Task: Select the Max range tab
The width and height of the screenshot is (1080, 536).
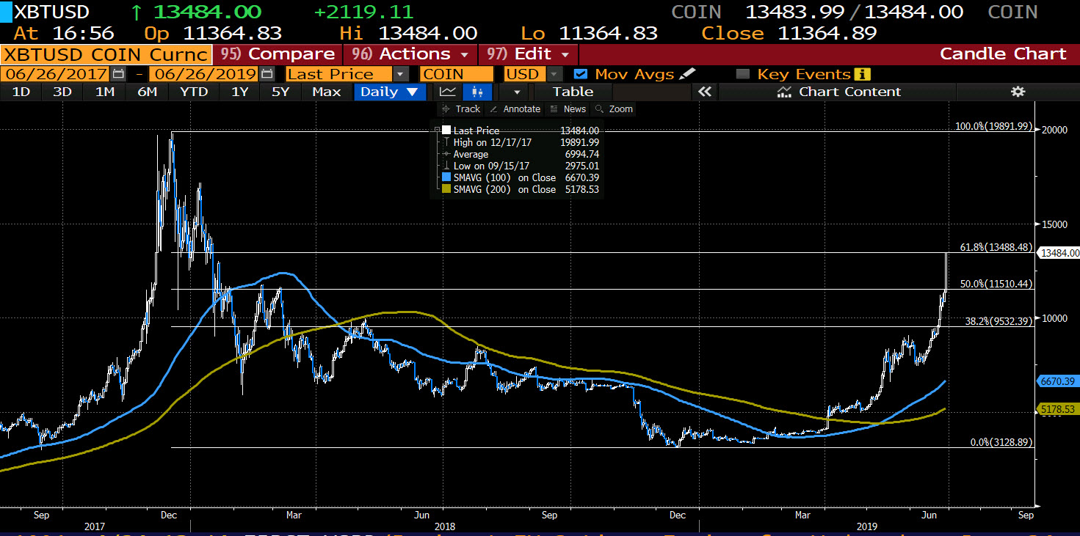Action: tap(326, 92)
